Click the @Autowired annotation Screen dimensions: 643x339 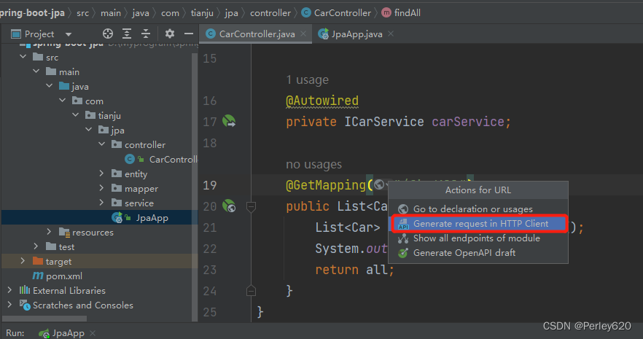pos(322,101)
